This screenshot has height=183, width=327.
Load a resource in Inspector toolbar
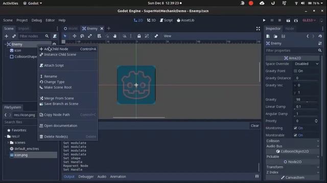pyautogui.click(x=275, y=36)
